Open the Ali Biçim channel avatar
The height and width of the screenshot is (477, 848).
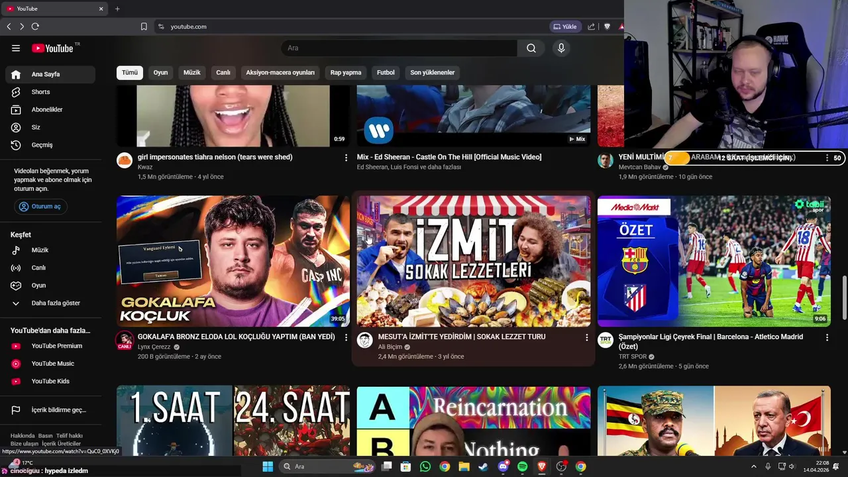tap(365, 341)
